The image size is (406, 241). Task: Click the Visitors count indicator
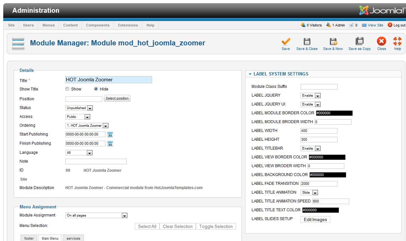click(311, 25)
